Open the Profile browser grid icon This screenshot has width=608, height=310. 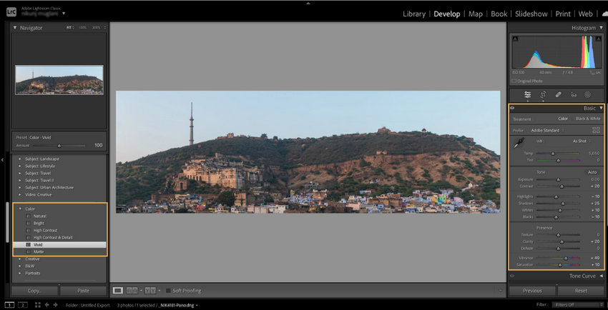click(596, 130)
